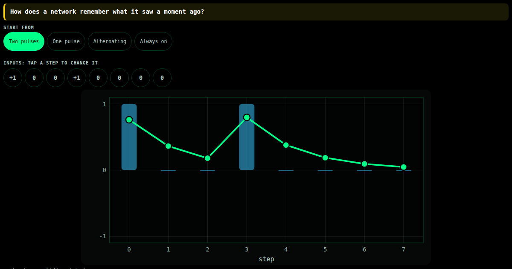
Task: Select the Two pulses preset
Action: (24, 41)
